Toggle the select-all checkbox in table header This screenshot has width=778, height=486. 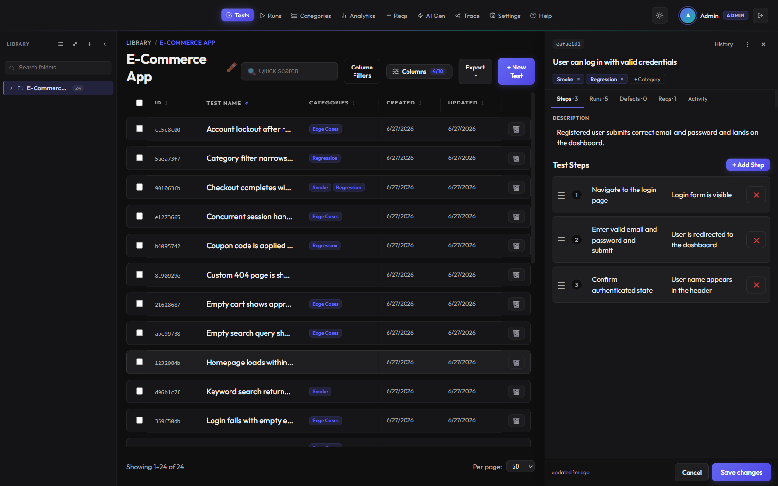140,103
